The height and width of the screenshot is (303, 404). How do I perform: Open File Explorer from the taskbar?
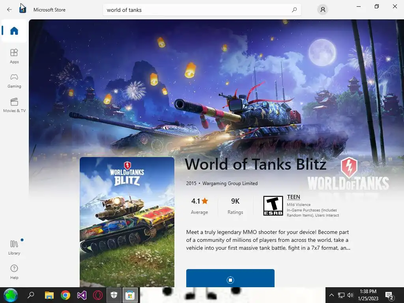coord(49,295)
